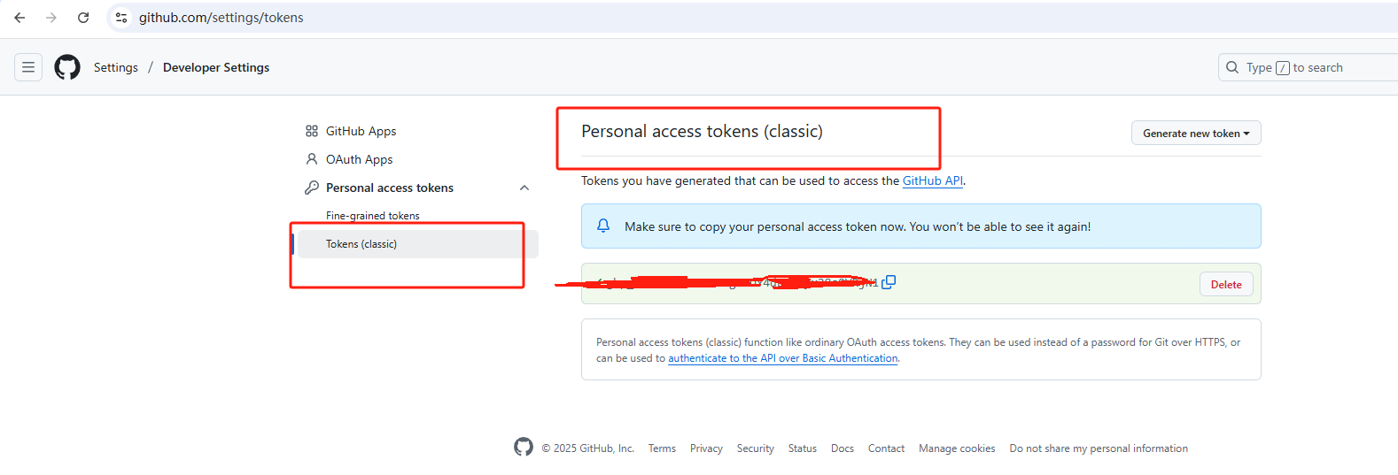Click the search magnifier icon
Image resolution: width=1398 pixels, height=475 pixels.
click(x=1232, y=67)
